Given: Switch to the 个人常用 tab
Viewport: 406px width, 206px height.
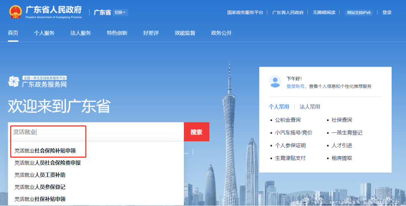Looking at the screenshot, I should coord(279,107).
